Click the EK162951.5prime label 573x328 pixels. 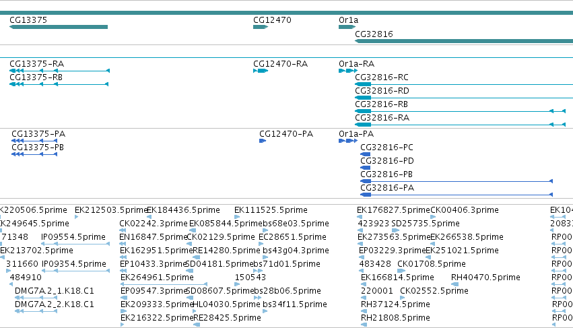coord(156,251)
